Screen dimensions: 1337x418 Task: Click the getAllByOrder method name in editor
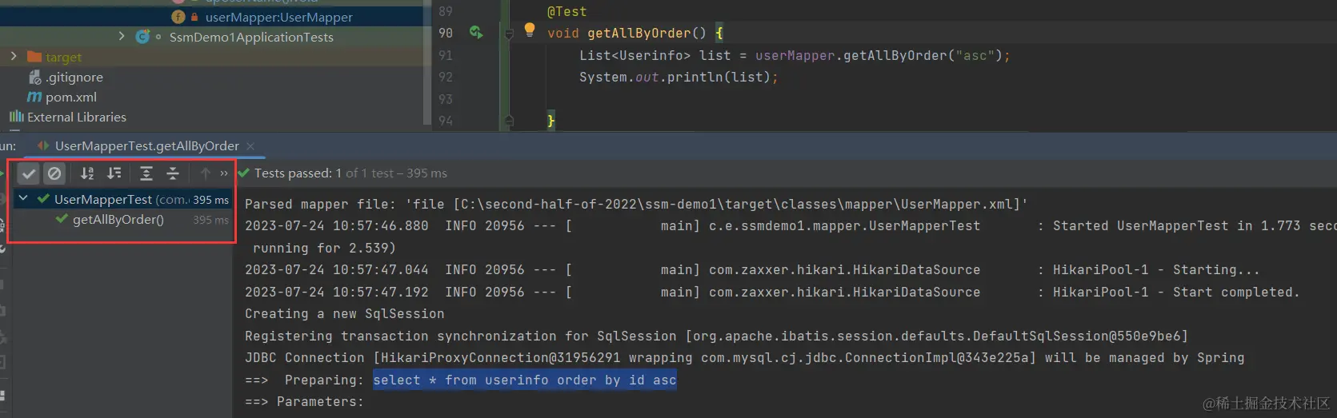639,34
